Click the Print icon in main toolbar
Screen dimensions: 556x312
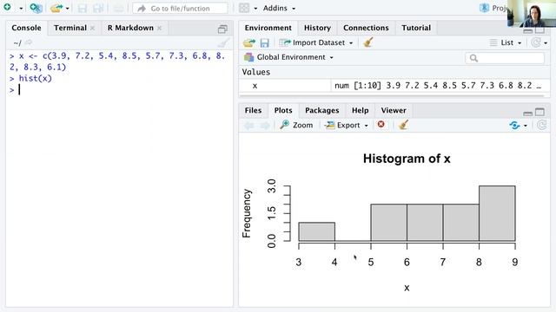(x=119, y=8)
